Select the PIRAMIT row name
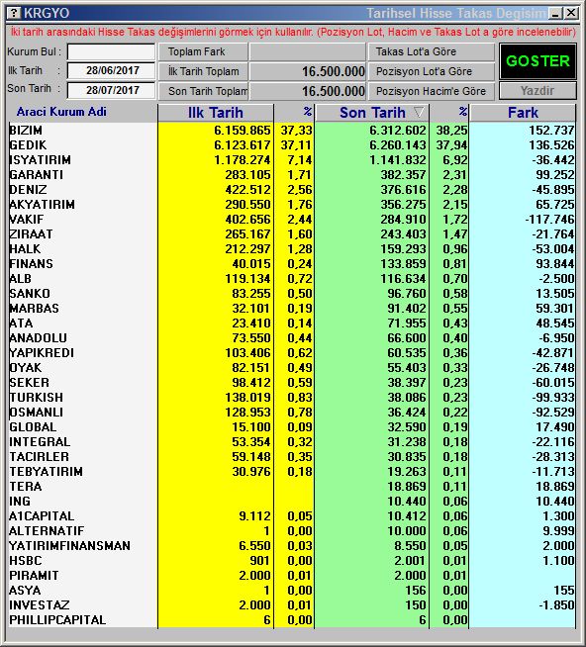The height and width of the screenshot is (647, 586). (x=34, y=576)
